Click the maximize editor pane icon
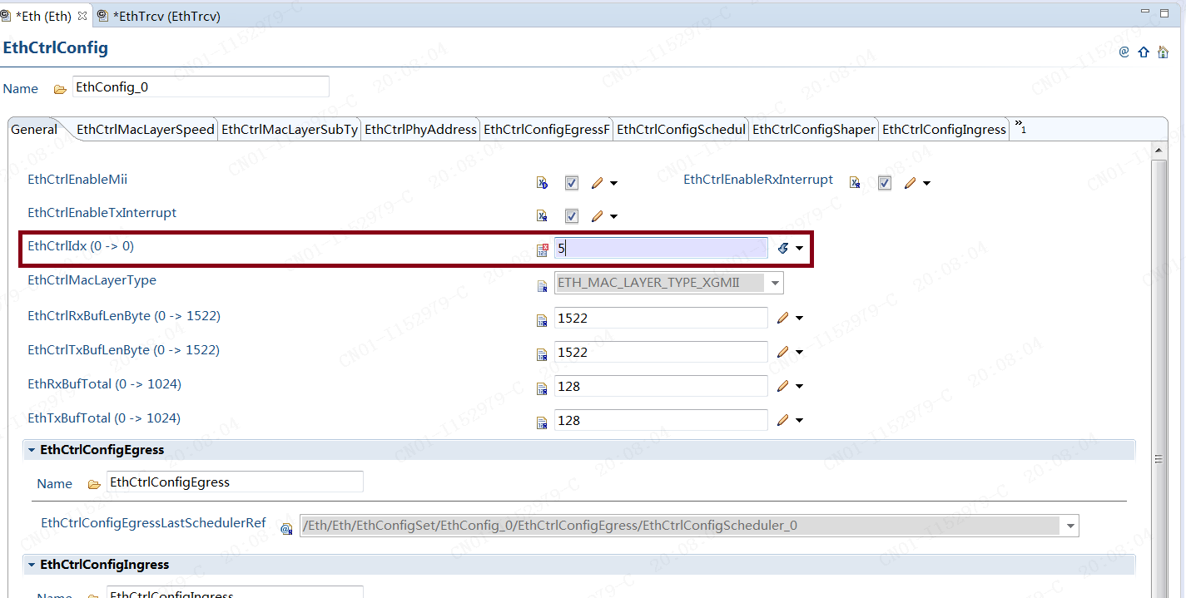Viewport: 1186px width, 598px height. coord(1167,12)
